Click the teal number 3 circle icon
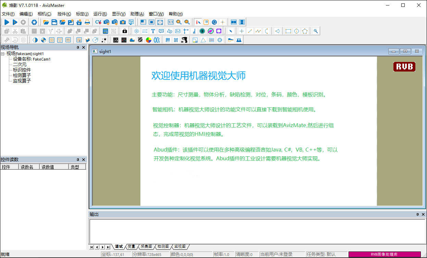Screen dimensions: 427x258 [202, 31]
